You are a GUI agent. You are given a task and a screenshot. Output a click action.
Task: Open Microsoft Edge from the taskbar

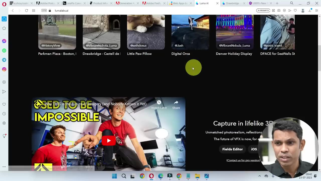click(160, 176)
